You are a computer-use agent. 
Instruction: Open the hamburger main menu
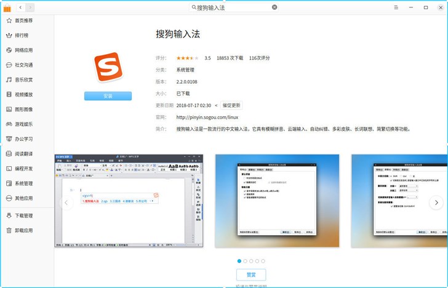click(396, 7)
